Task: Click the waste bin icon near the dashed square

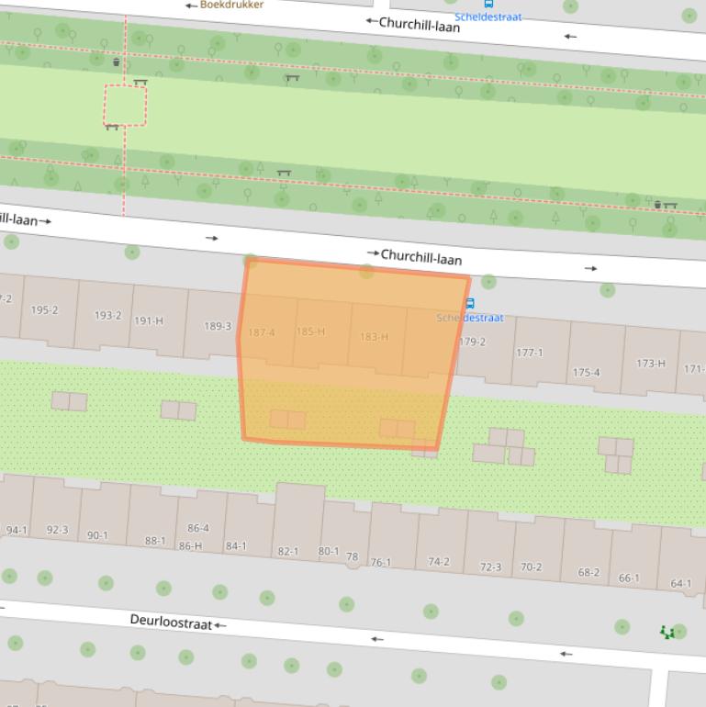Action: [117, 62]
